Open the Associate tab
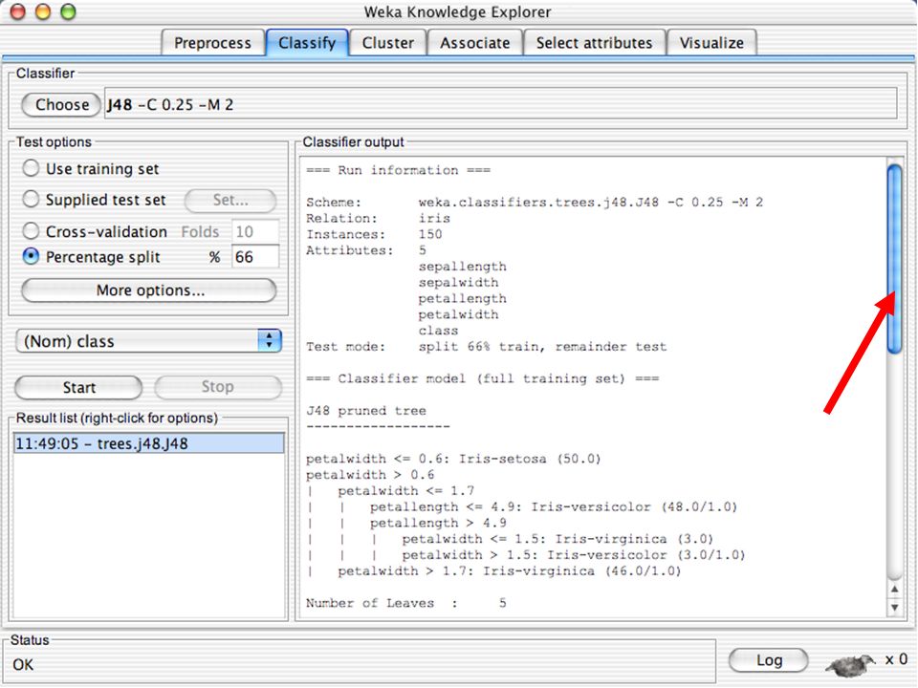Viewport: 918px width, 688px height. (475, 43)
